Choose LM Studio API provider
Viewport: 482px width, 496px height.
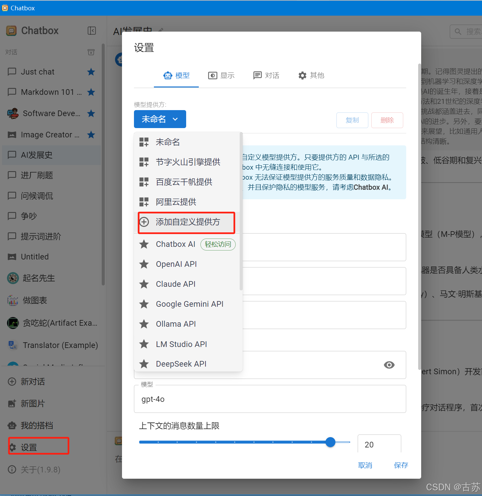click(187, 344)
